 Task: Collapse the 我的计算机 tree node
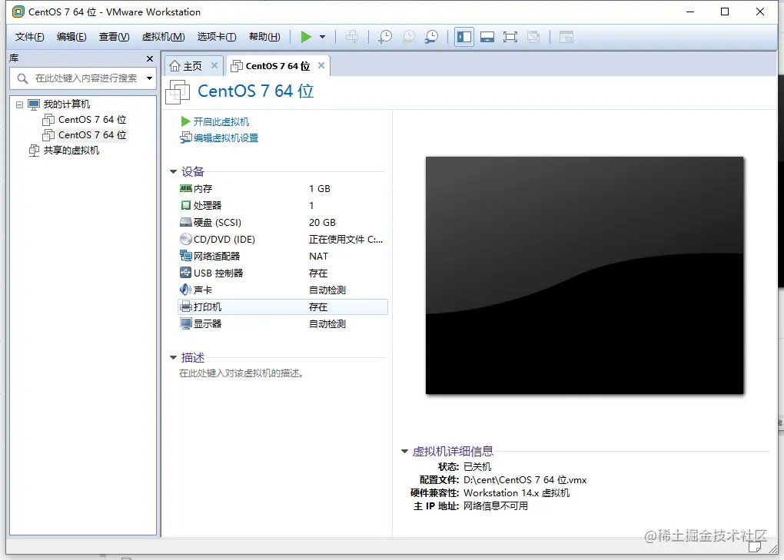[x=19, y=104]
